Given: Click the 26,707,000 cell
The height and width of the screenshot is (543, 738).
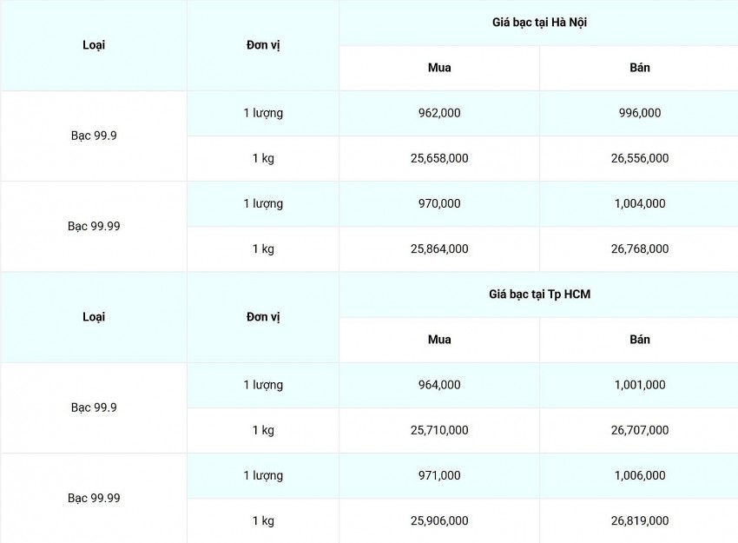Looking at the screenshot, I should [x=640, y=430].
